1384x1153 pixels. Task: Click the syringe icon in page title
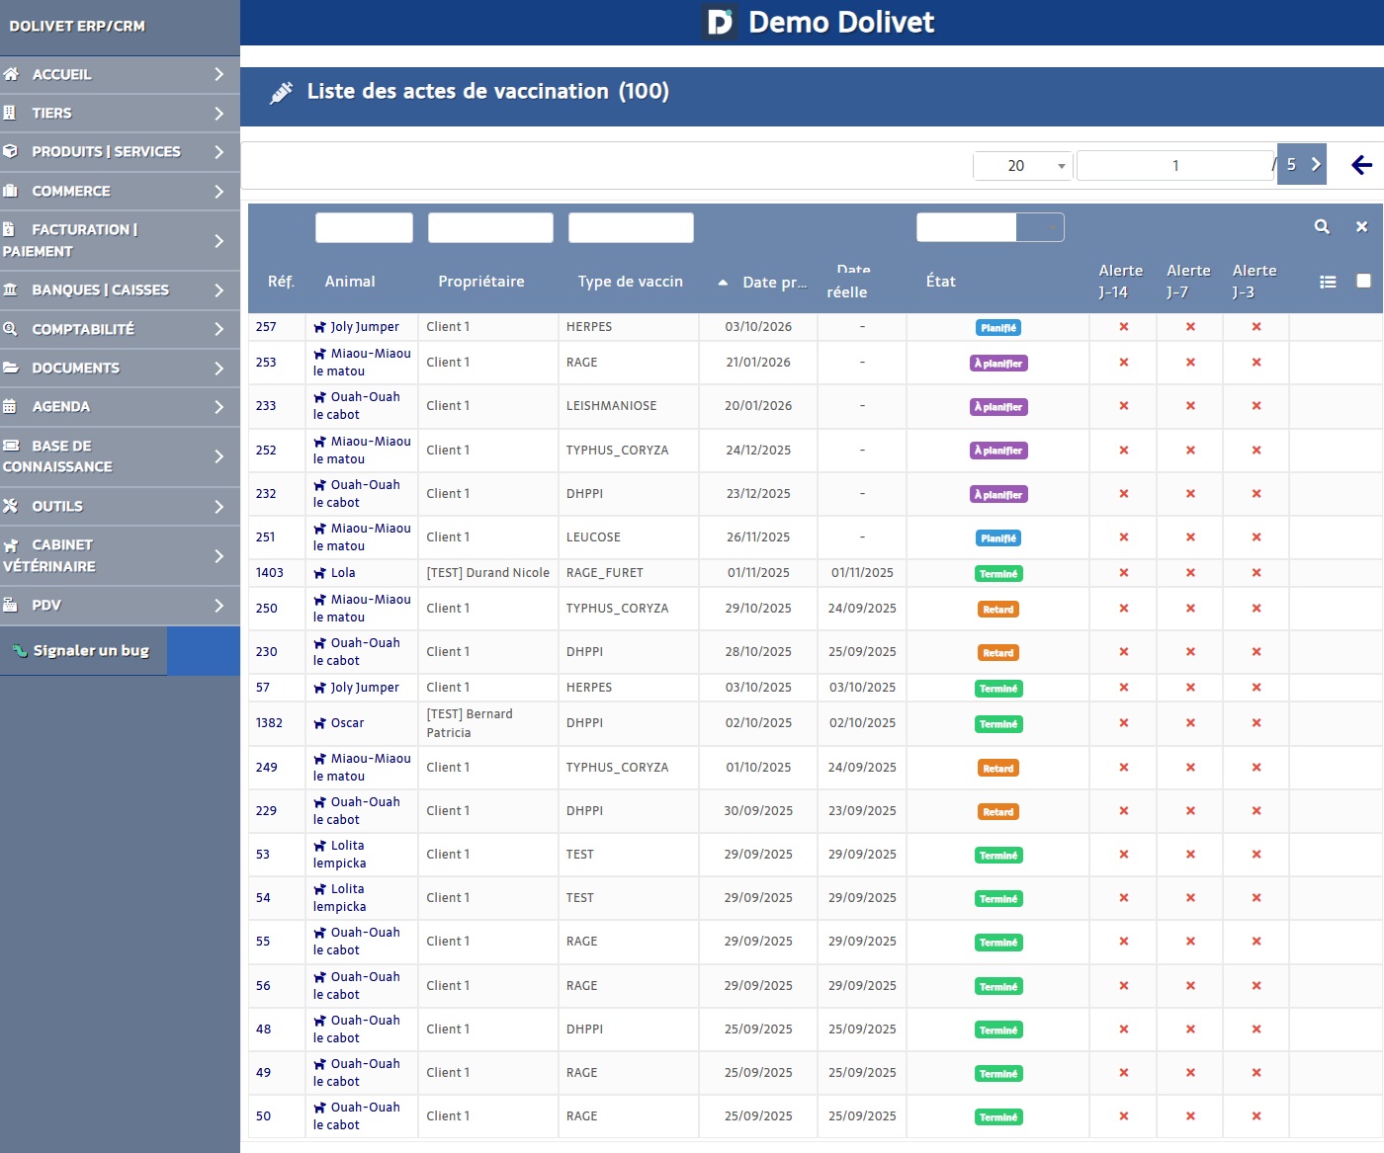(x=282, y=92)
